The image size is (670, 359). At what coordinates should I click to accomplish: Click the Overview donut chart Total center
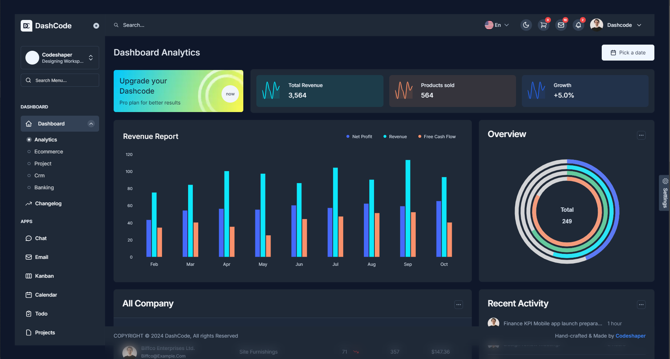[x=567, y=215]
